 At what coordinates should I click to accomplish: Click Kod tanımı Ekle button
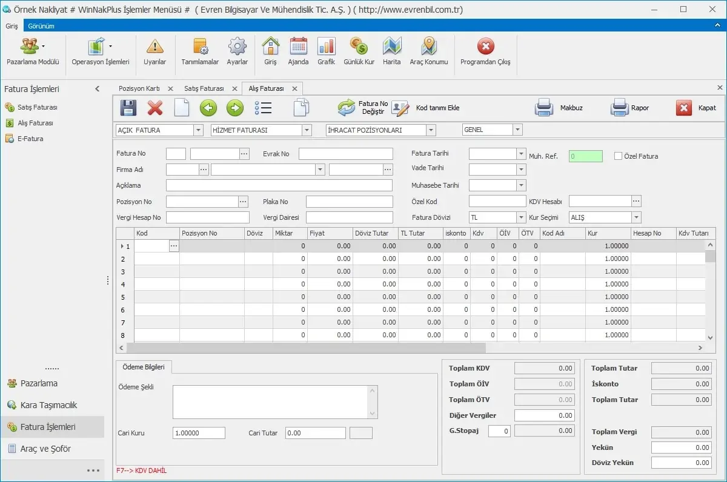pos(425,108)
